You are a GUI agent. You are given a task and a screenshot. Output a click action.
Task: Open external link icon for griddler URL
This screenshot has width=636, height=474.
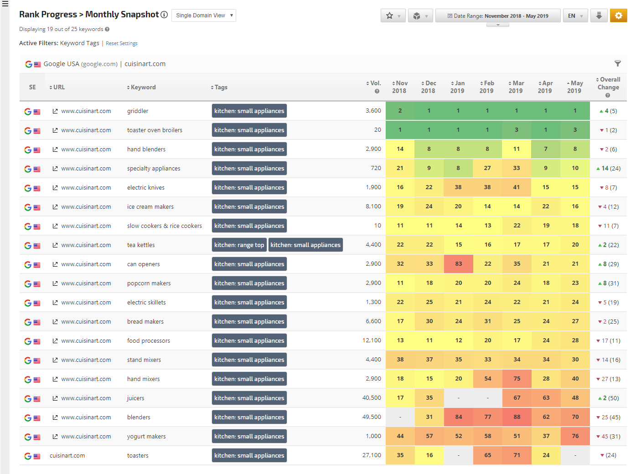[55, 111]
